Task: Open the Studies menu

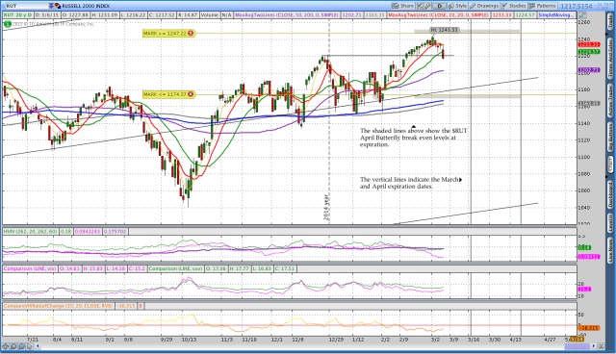Action: 513,6
